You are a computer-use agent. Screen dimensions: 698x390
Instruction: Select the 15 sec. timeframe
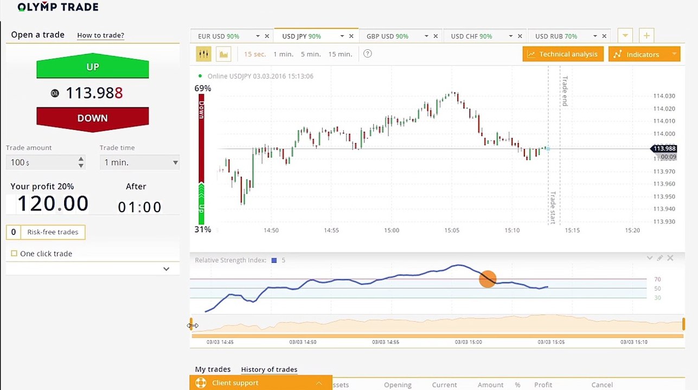(255, 54)
